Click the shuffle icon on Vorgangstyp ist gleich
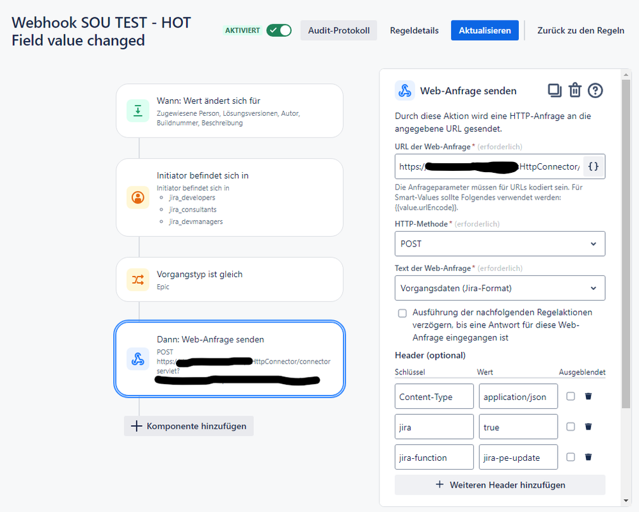Screen dimensions: 639x512 coord(138,279)
